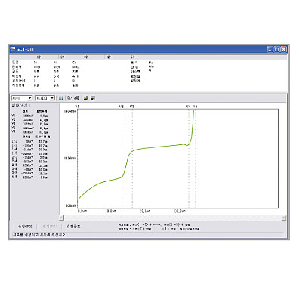Minimize the GCT-311 window
Screen dimensions: 299x284
click(270, 49)
